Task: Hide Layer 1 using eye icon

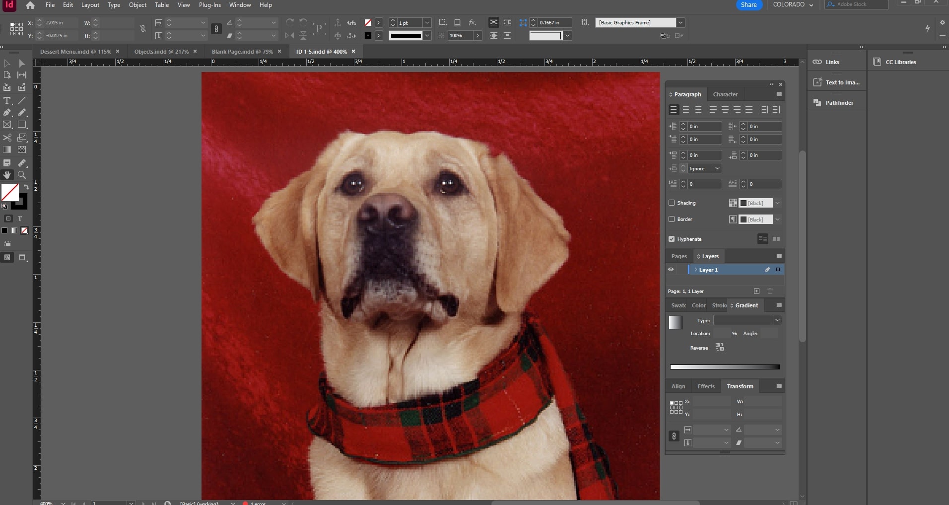Action: [x=671, y=270]
